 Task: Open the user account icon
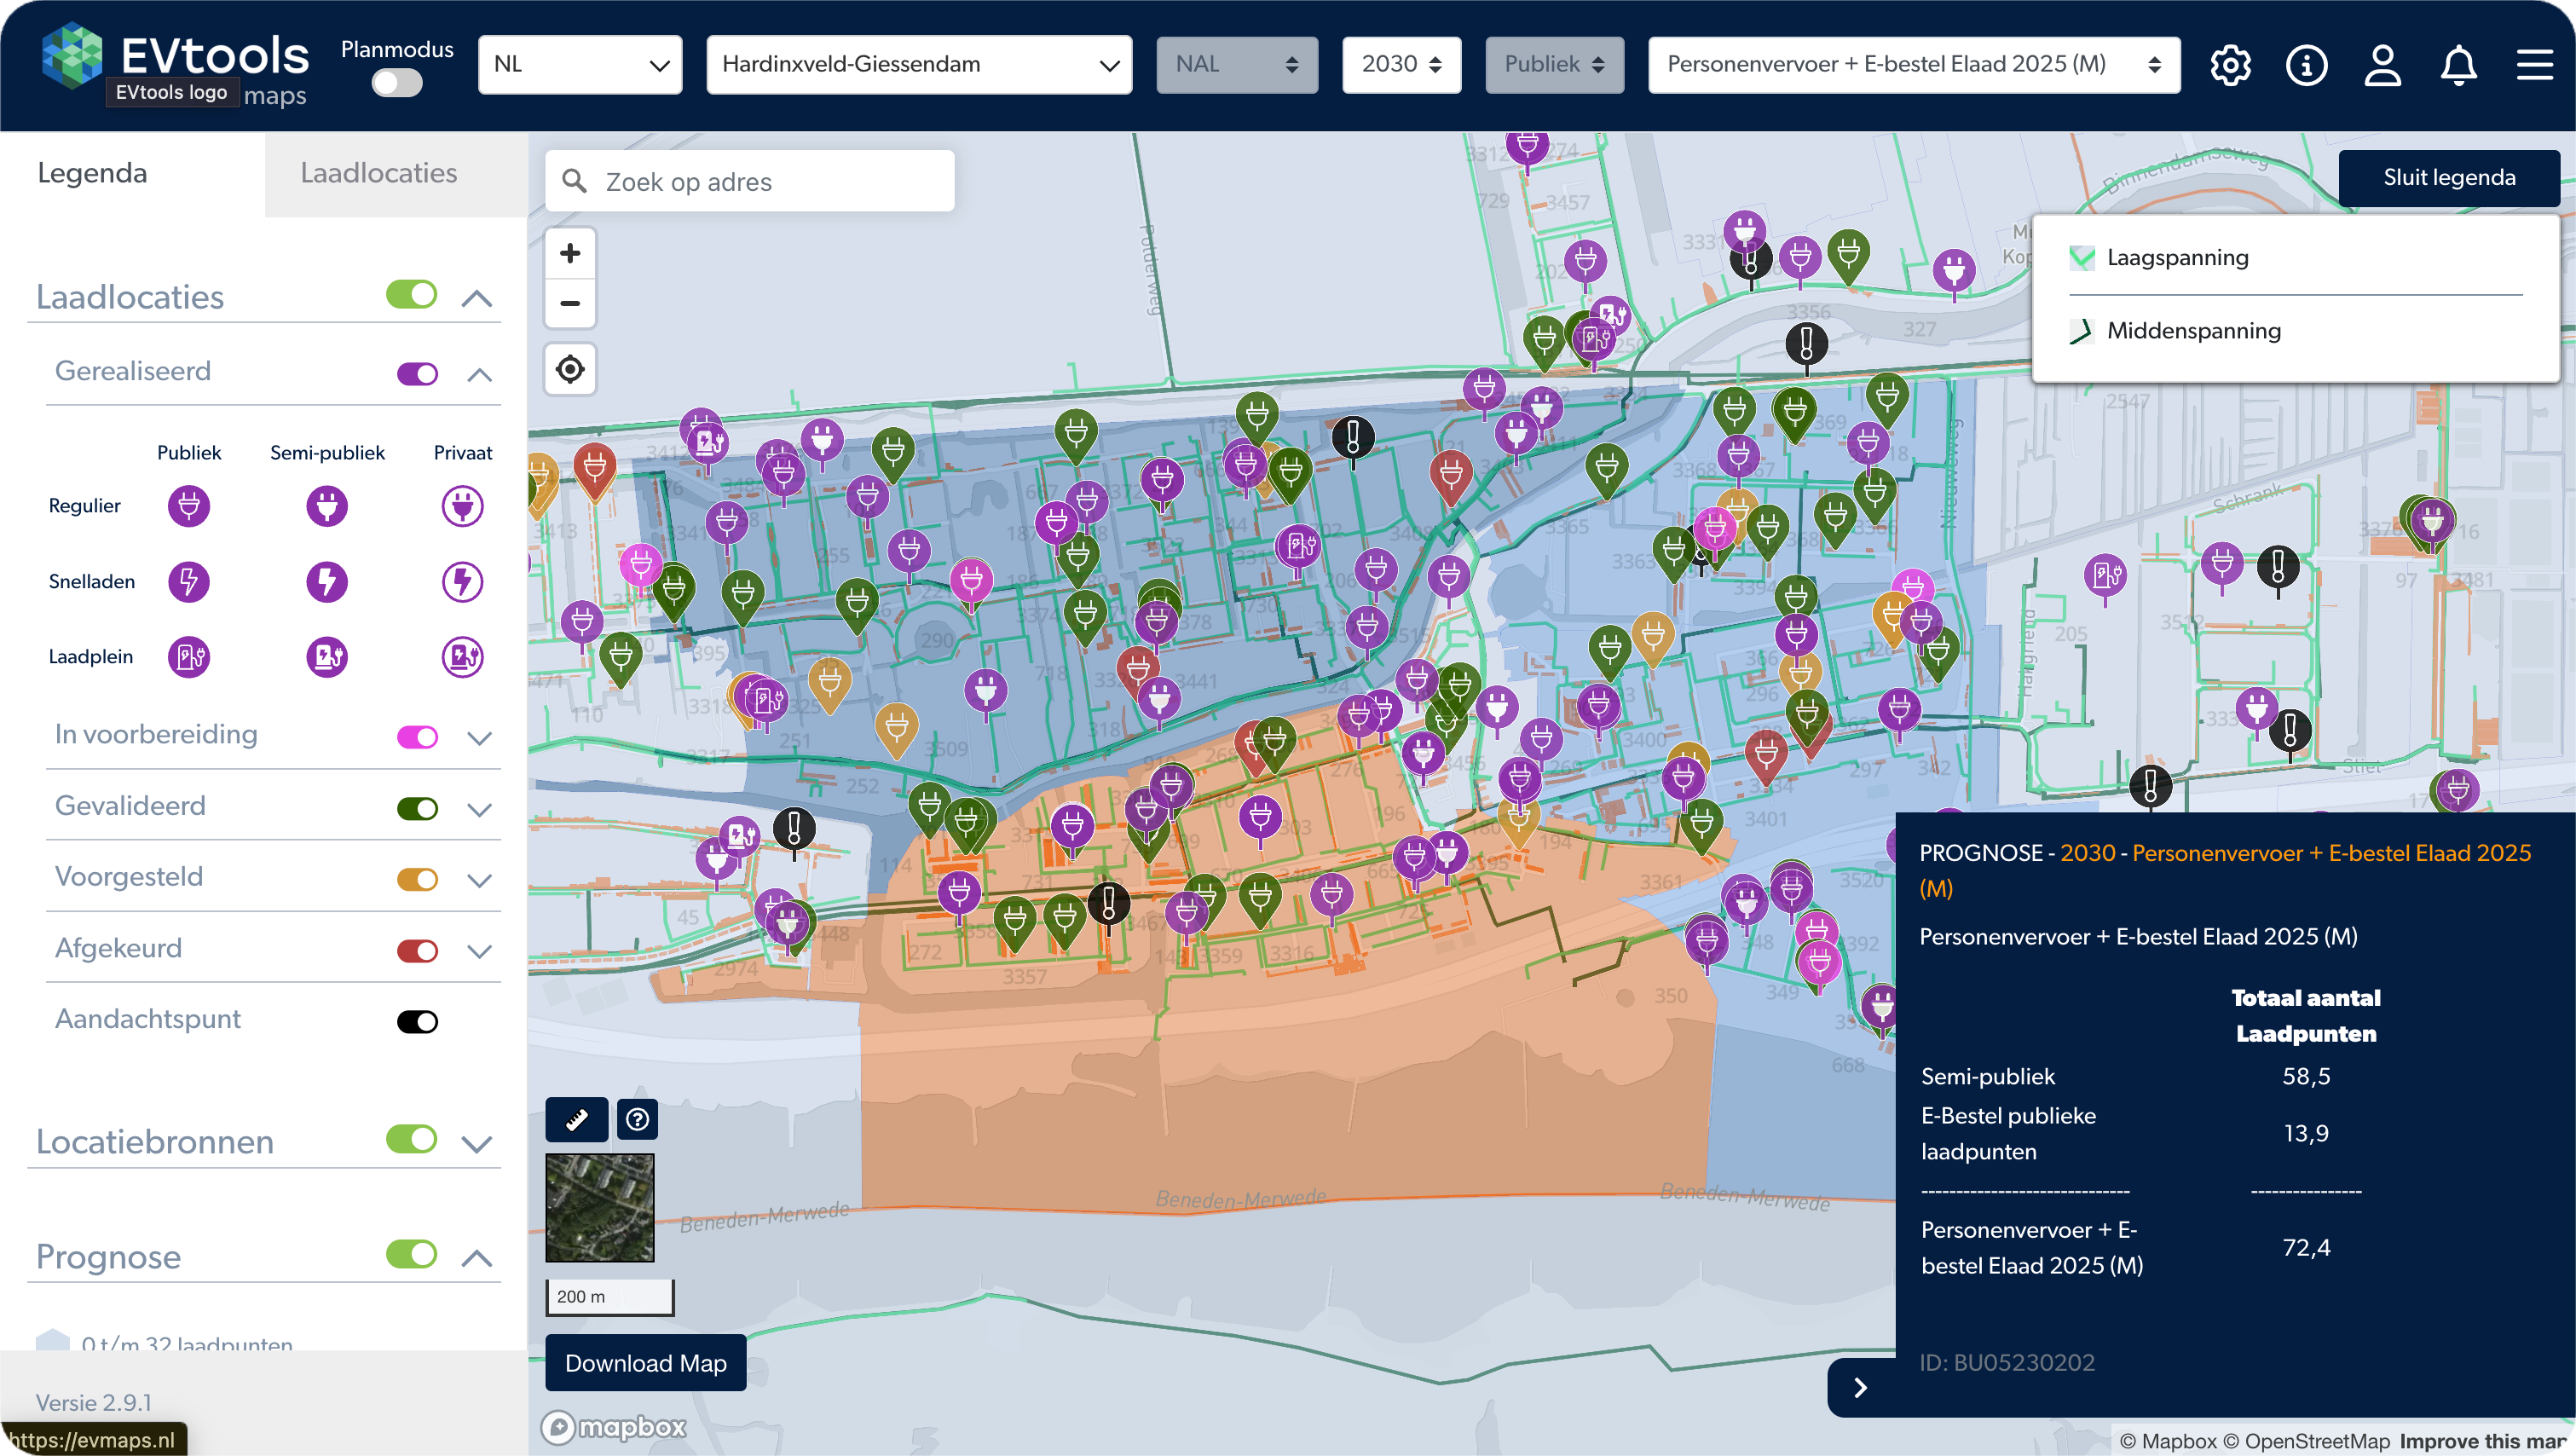2382,66
